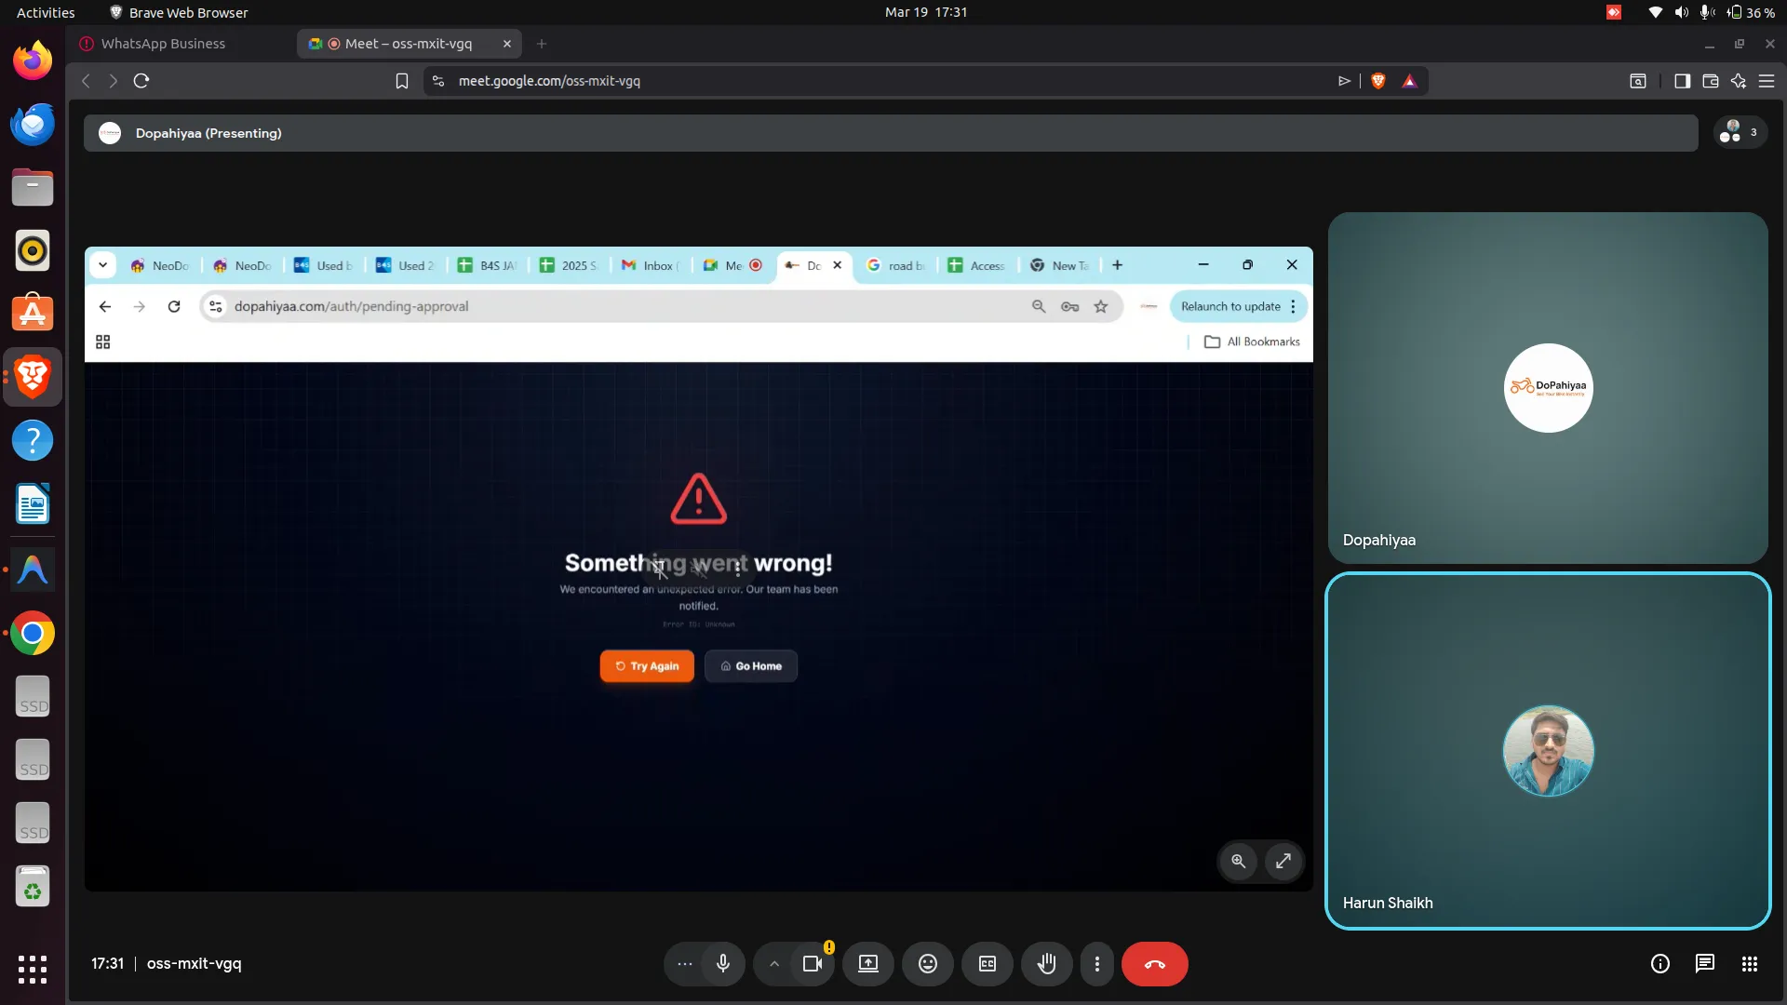The height and width of the screenshot is (1005, 1787).
Task: Click the Brave Shields lion icon
Action: (1378, 81)
